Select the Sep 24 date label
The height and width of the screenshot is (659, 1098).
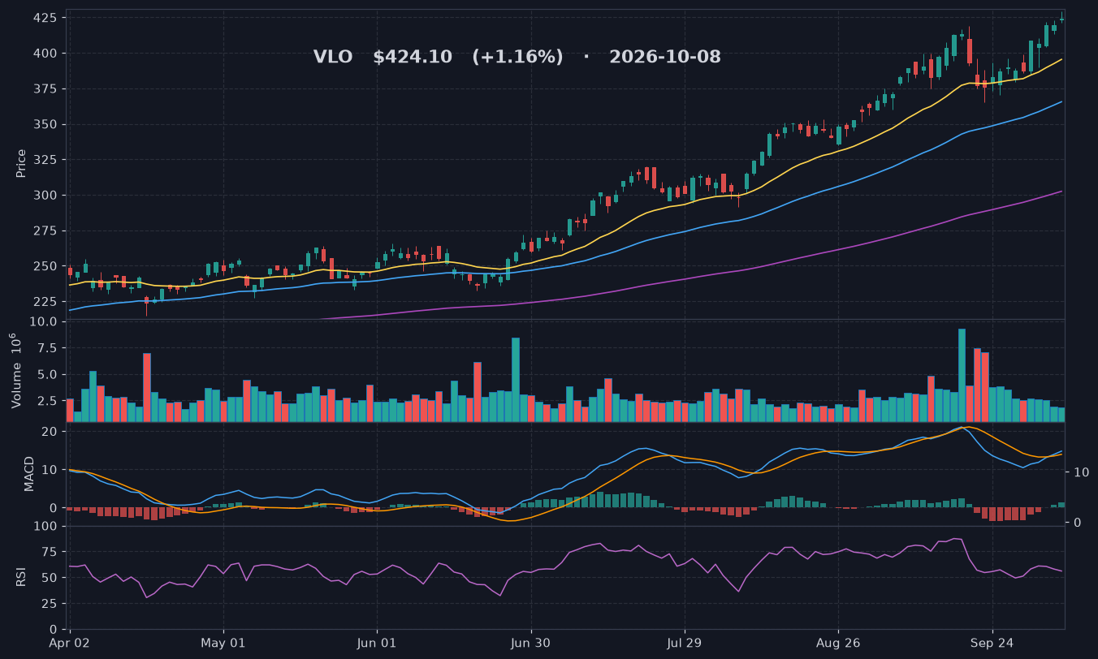(x=992, y=644)
